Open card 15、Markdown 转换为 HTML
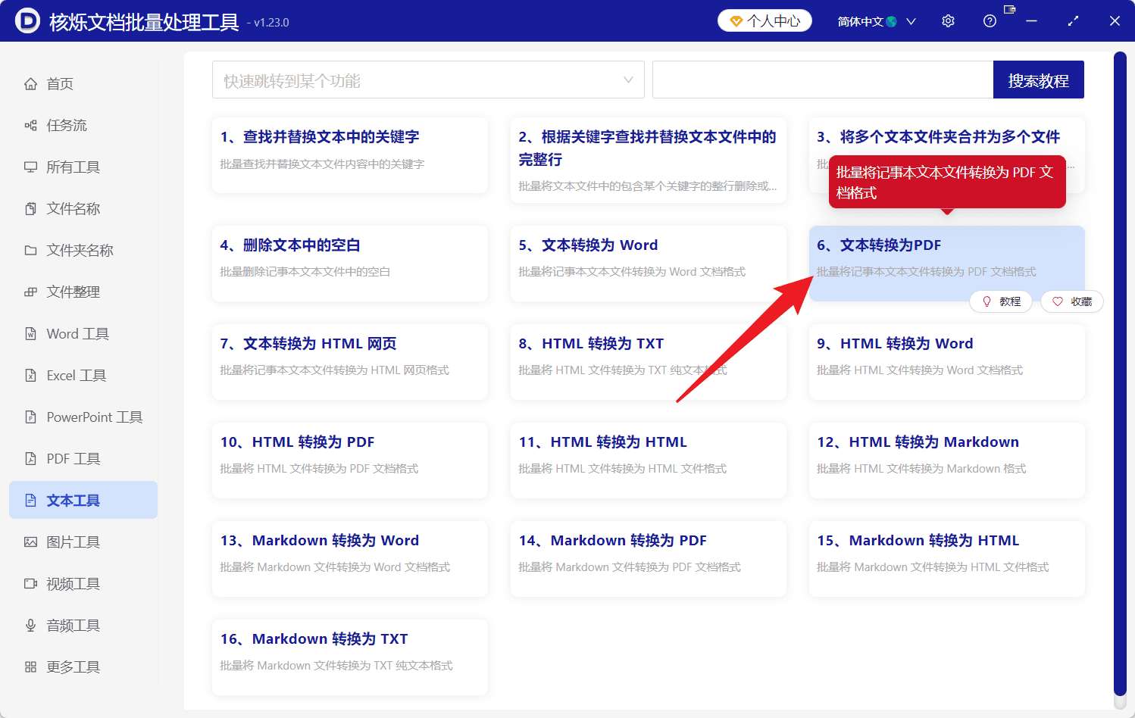The height and width of the screenshot is (718, 1135). coord(947,559)
